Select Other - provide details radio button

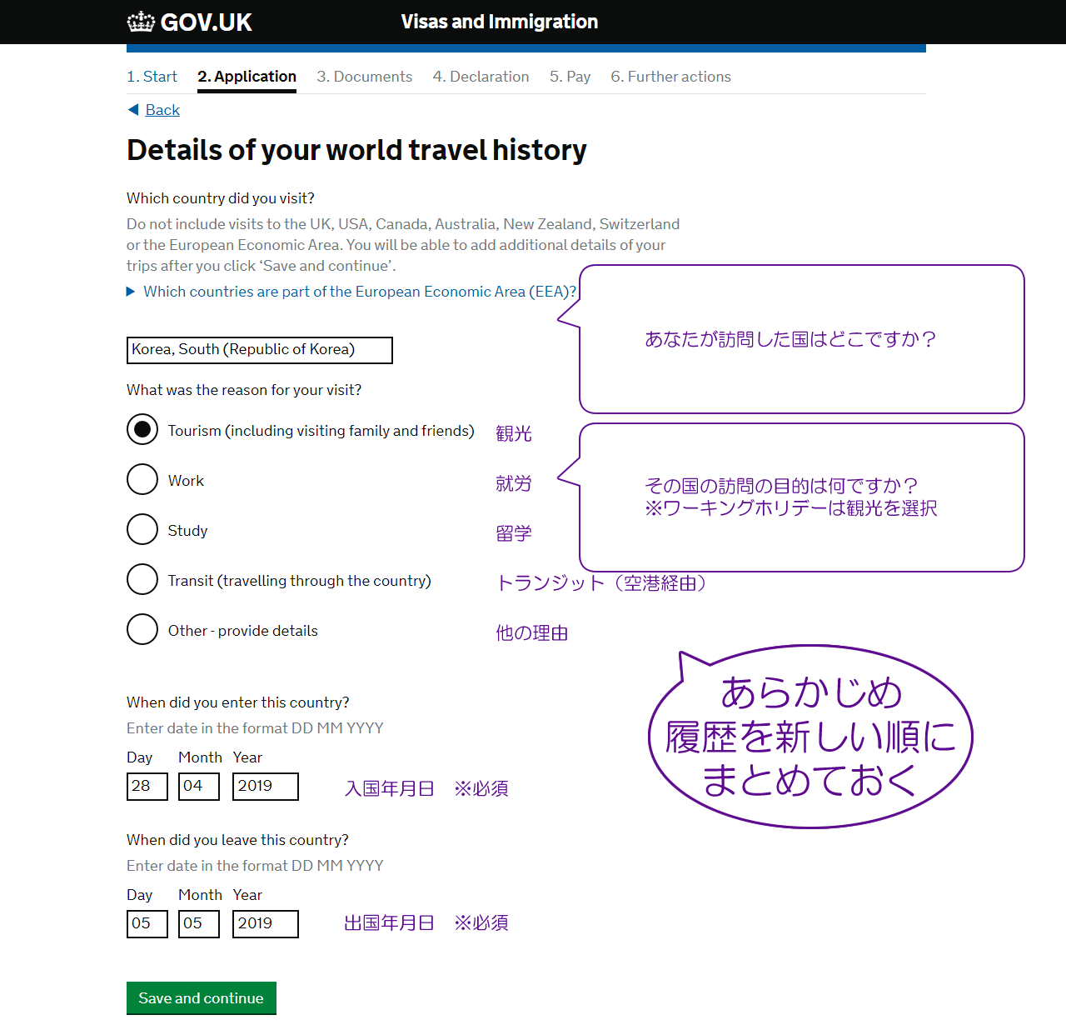(x=142, y=629)
